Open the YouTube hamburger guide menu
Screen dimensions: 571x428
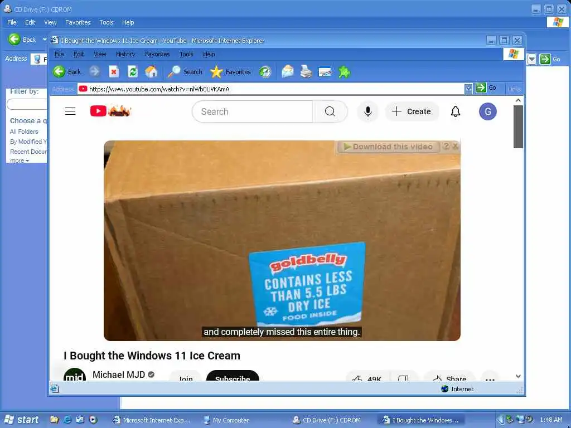coord(70,111)
